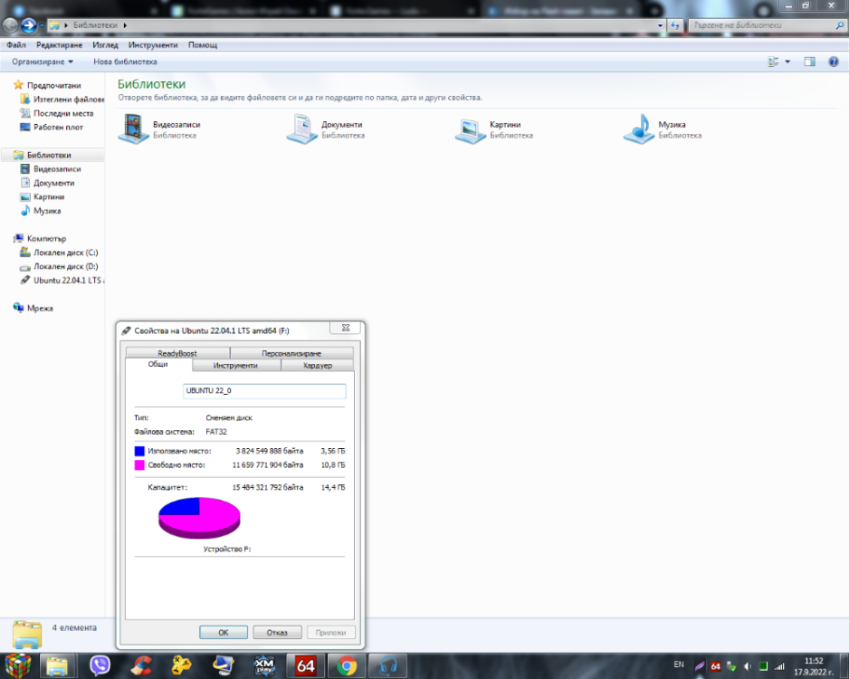Click the blue used space swatch

[139, 451]
